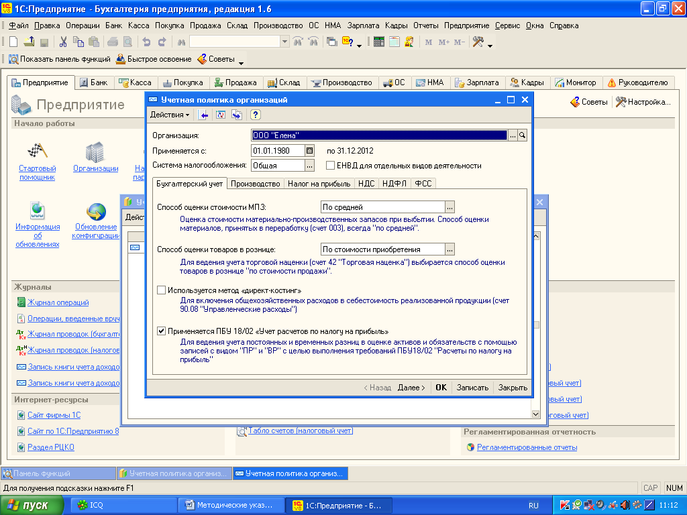The height and width of the screenshot is (515, 687).
Task: Click the go-to-list icon in the dialog toolbar
Action: point(237,115)
